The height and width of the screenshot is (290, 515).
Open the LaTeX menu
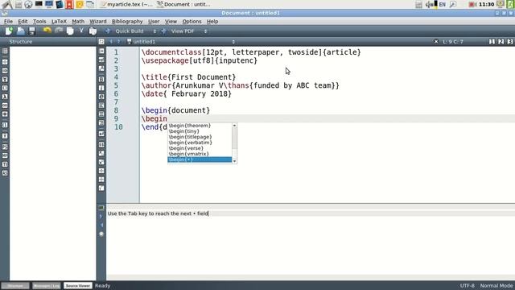[59, 22]
